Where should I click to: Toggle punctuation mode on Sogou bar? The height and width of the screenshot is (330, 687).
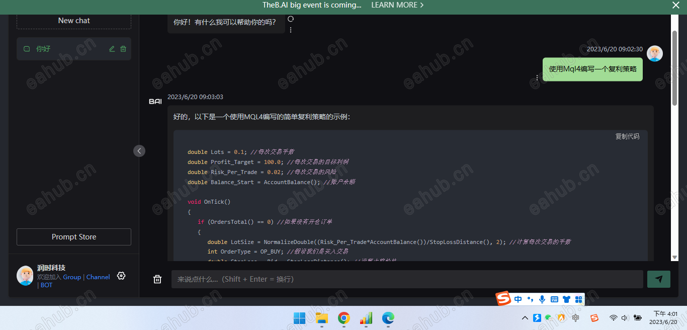tap(530, 299)
